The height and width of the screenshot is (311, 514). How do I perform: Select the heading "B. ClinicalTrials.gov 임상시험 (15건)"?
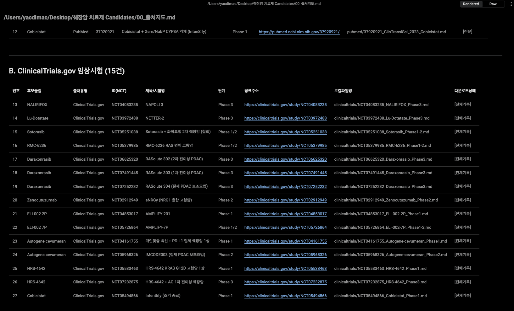pyautogui.click(x=67, y=71)
